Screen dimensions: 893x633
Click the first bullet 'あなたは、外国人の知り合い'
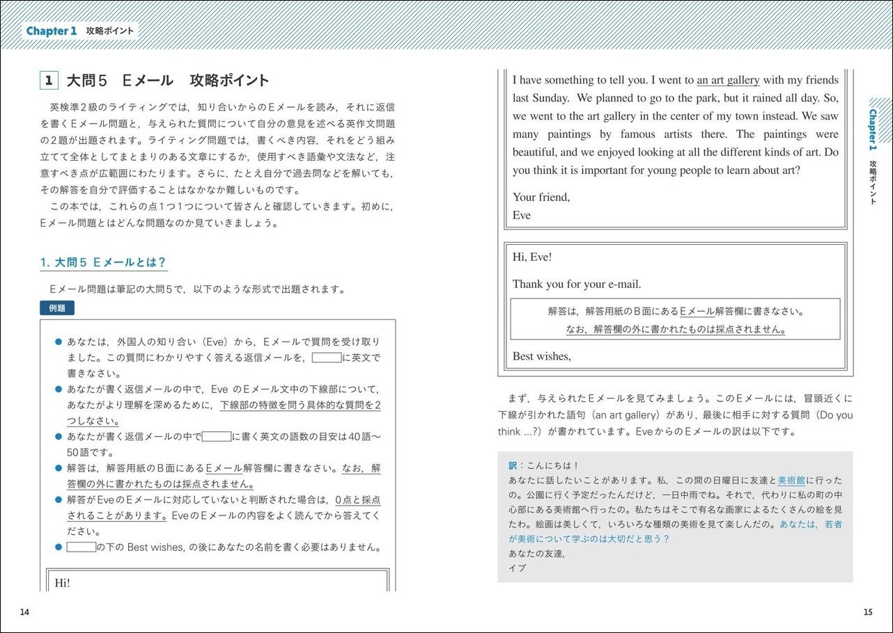[223, 358]
